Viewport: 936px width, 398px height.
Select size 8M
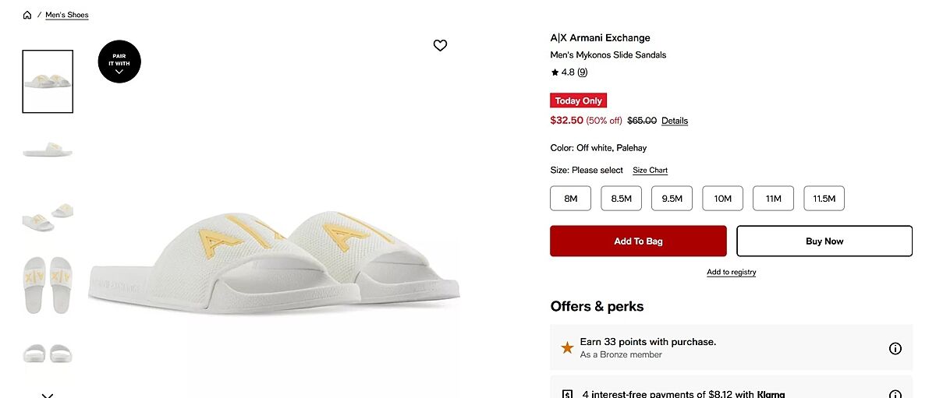point(570,199)
